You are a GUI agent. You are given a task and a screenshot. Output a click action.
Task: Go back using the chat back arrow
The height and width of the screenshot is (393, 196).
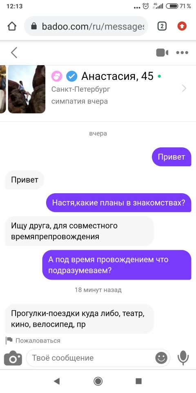coord(14,53)
